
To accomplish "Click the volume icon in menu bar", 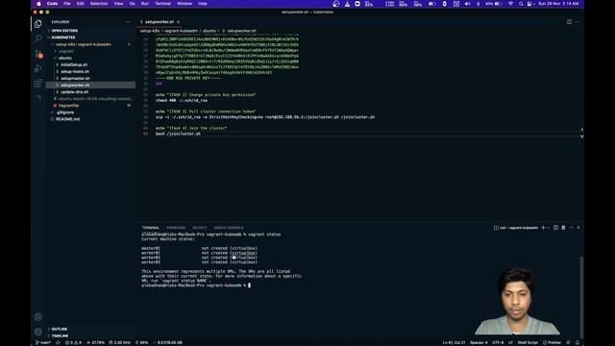I will coord(468,4).
